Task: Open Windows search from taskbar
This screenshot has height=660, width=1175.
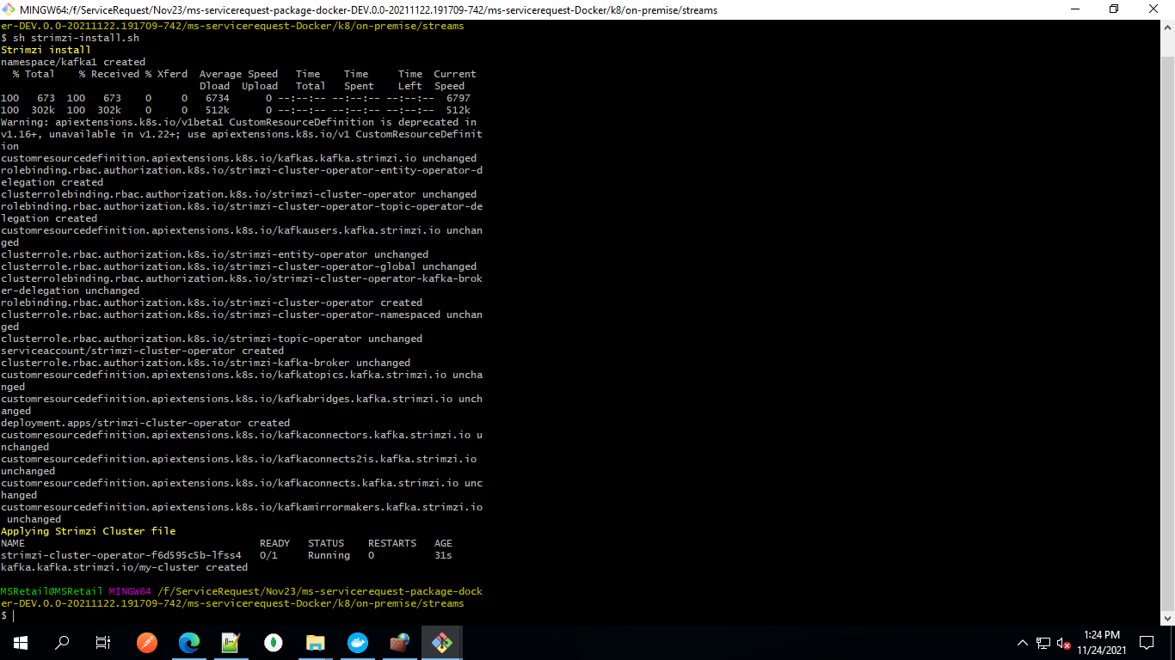Action: (x=62, y=642)
